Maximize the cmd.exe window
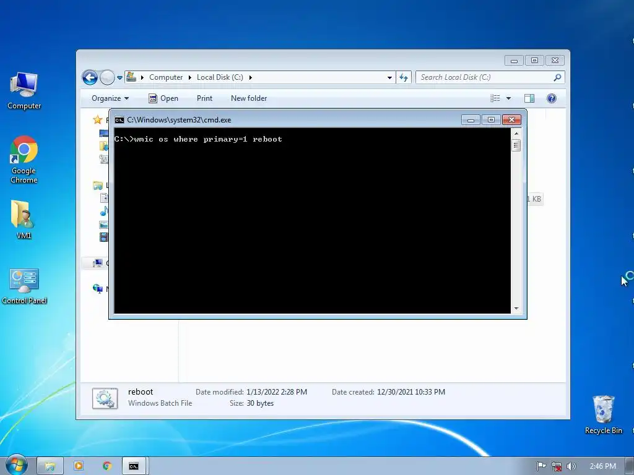This screenshot has height=475, width=634. point(491,120)
